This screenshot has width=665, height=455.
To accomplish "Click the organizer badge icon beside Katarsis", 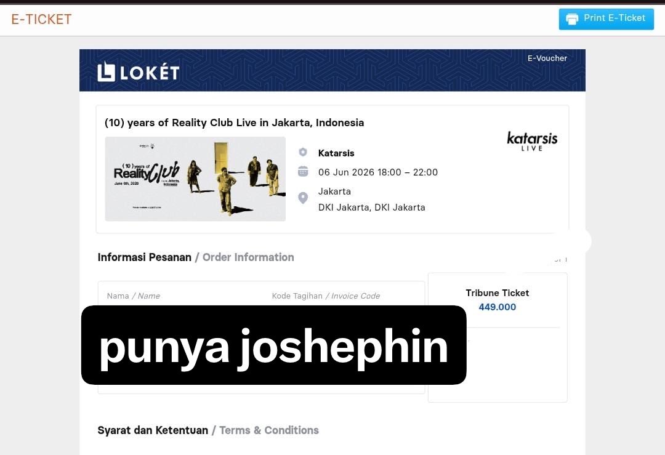I will [303, 152].
